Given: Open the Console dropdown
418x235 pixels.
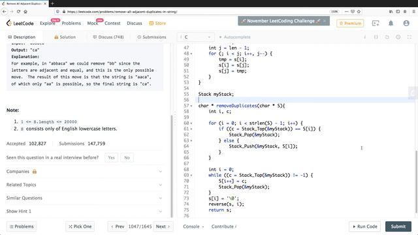Looking at the screenshot, I should (x=193, y=227).
